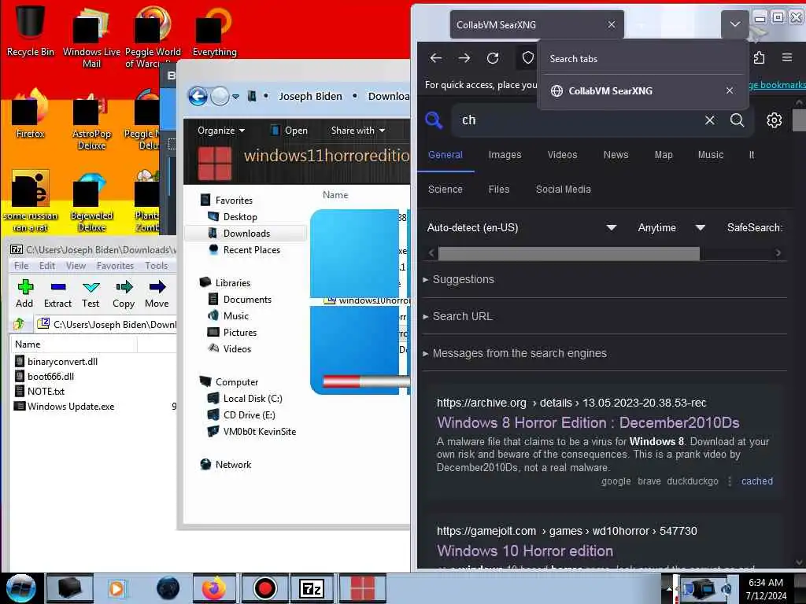Image resolution: width=806 pixels, height=604 pixels.
Task: Switch to the Videos search tab
Action: click(562, 155)
